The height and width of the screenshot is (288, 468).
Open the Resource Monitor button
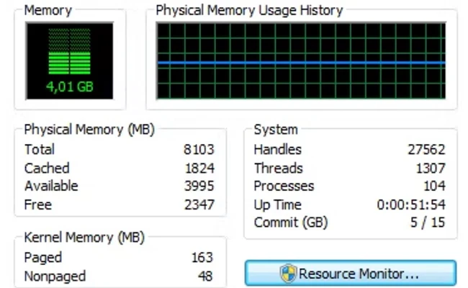point(351,273)
